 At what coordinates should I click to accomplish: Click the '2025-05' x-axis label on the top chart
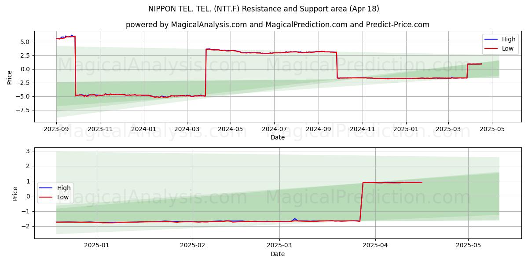point(492,130)
